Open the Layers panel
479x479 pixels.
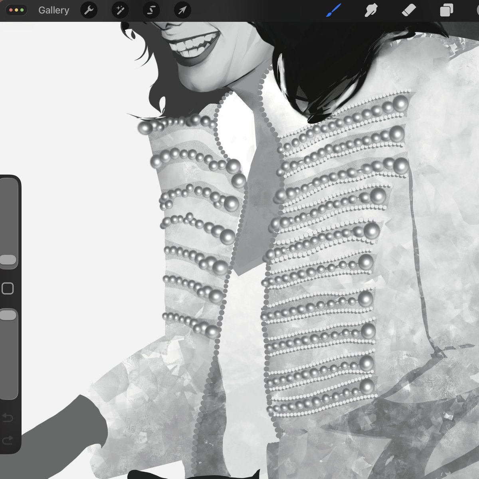click(x=446, y=10)
